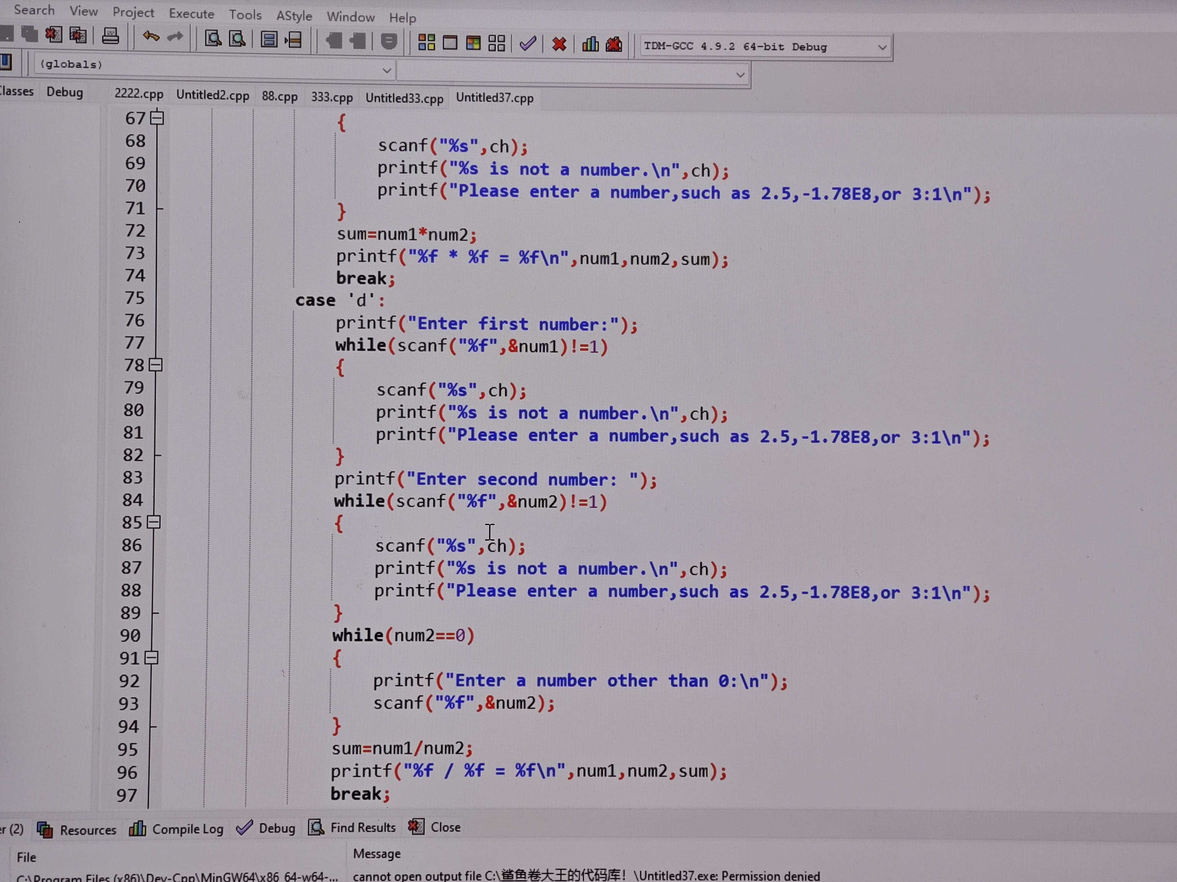The image size is (1177, 882).
Task: Click the Permission denied error message row
Action: coord(586,875)
